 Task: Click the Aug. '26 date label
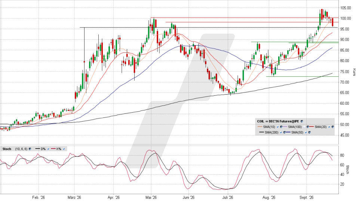click(x=269, y=198)
